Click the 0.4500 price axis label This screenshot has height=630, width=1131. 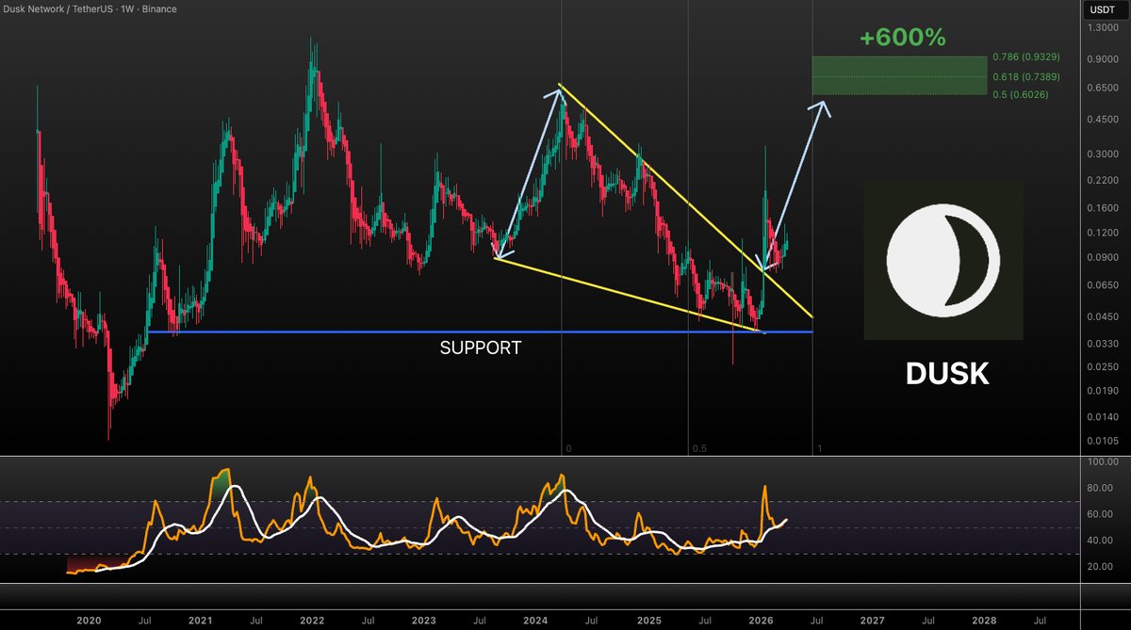[x=1105, y=119]
